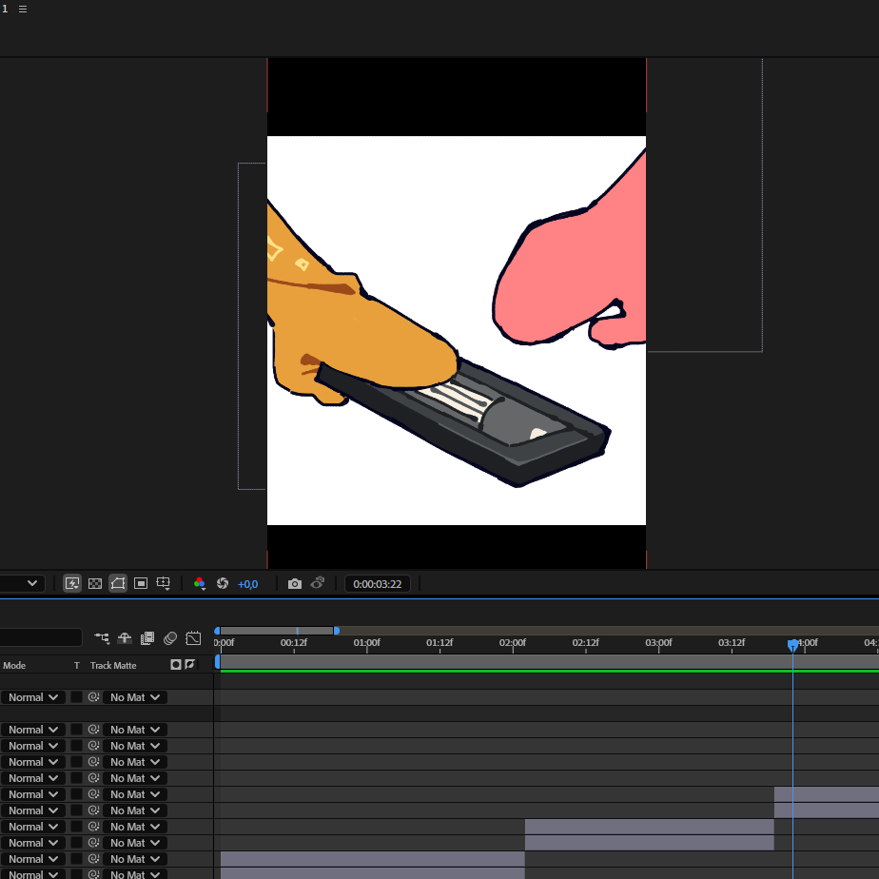Click the Mode column header
The width and height of the screenshot is (879, 879).
click(x=14, y=665)
